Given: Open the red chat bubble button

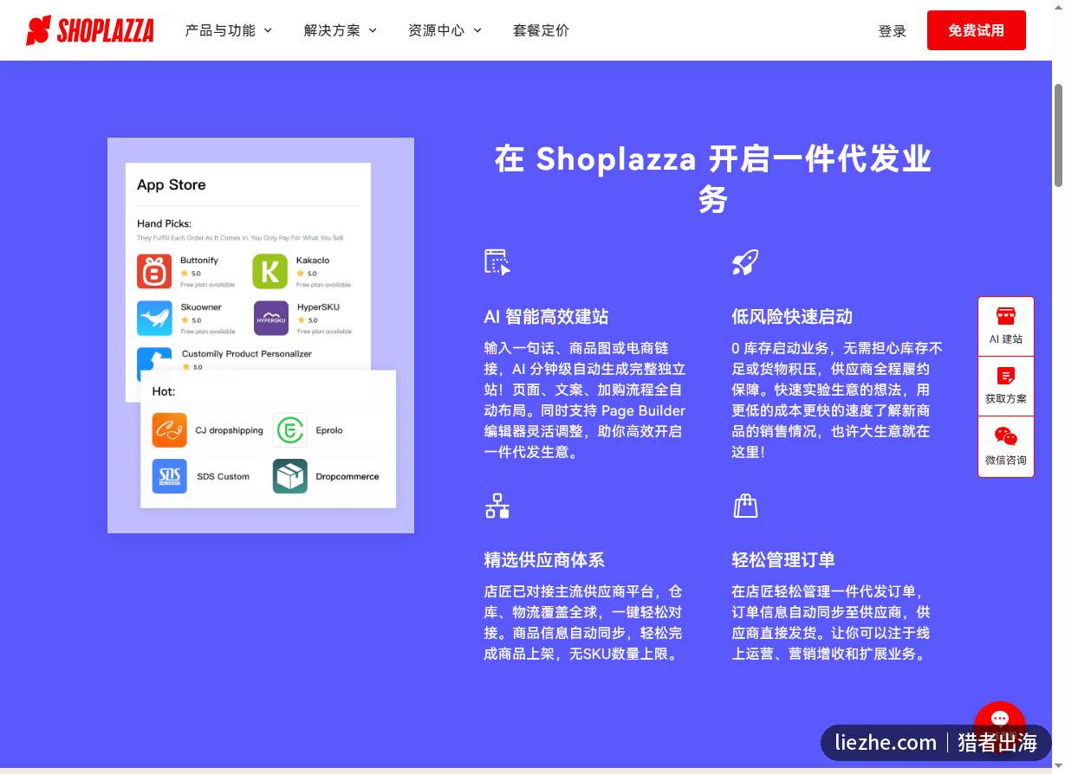Looking at the screenshot, I should (999, 720).
